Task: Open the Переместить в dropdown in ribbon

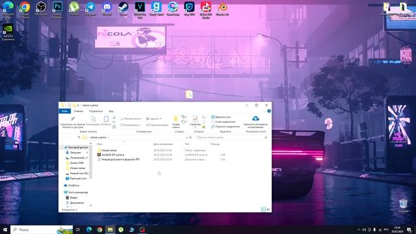Action: click(x=131, y=119)
